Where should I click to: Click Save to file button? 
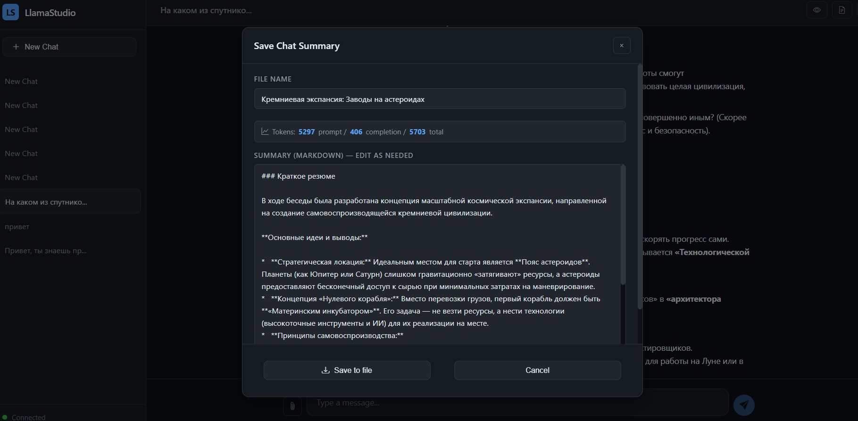pyautogui.click(x=347, y=371)
